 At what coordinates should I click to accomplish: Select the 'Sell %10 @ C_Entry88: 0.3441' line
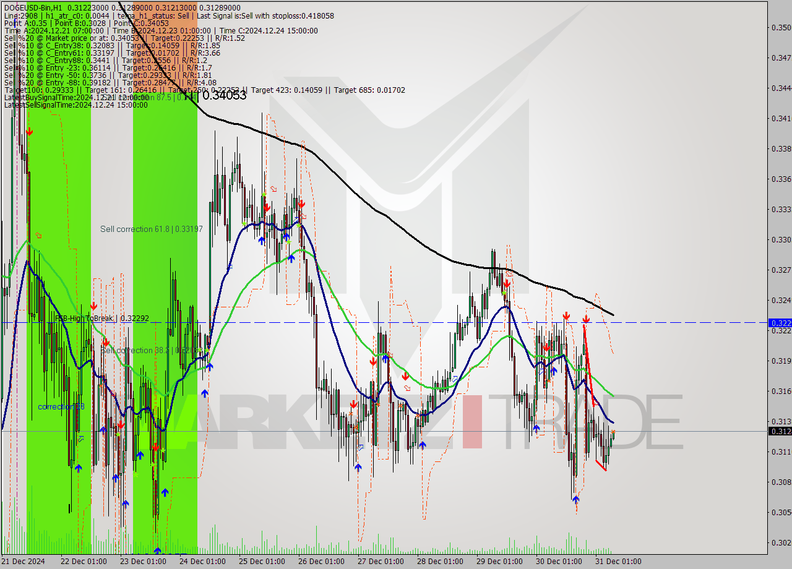[x=106, y=60]
